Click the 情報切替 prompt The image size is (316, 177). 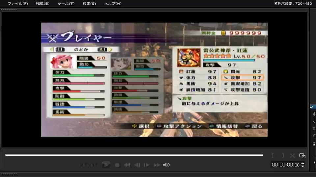click(224, 126)
